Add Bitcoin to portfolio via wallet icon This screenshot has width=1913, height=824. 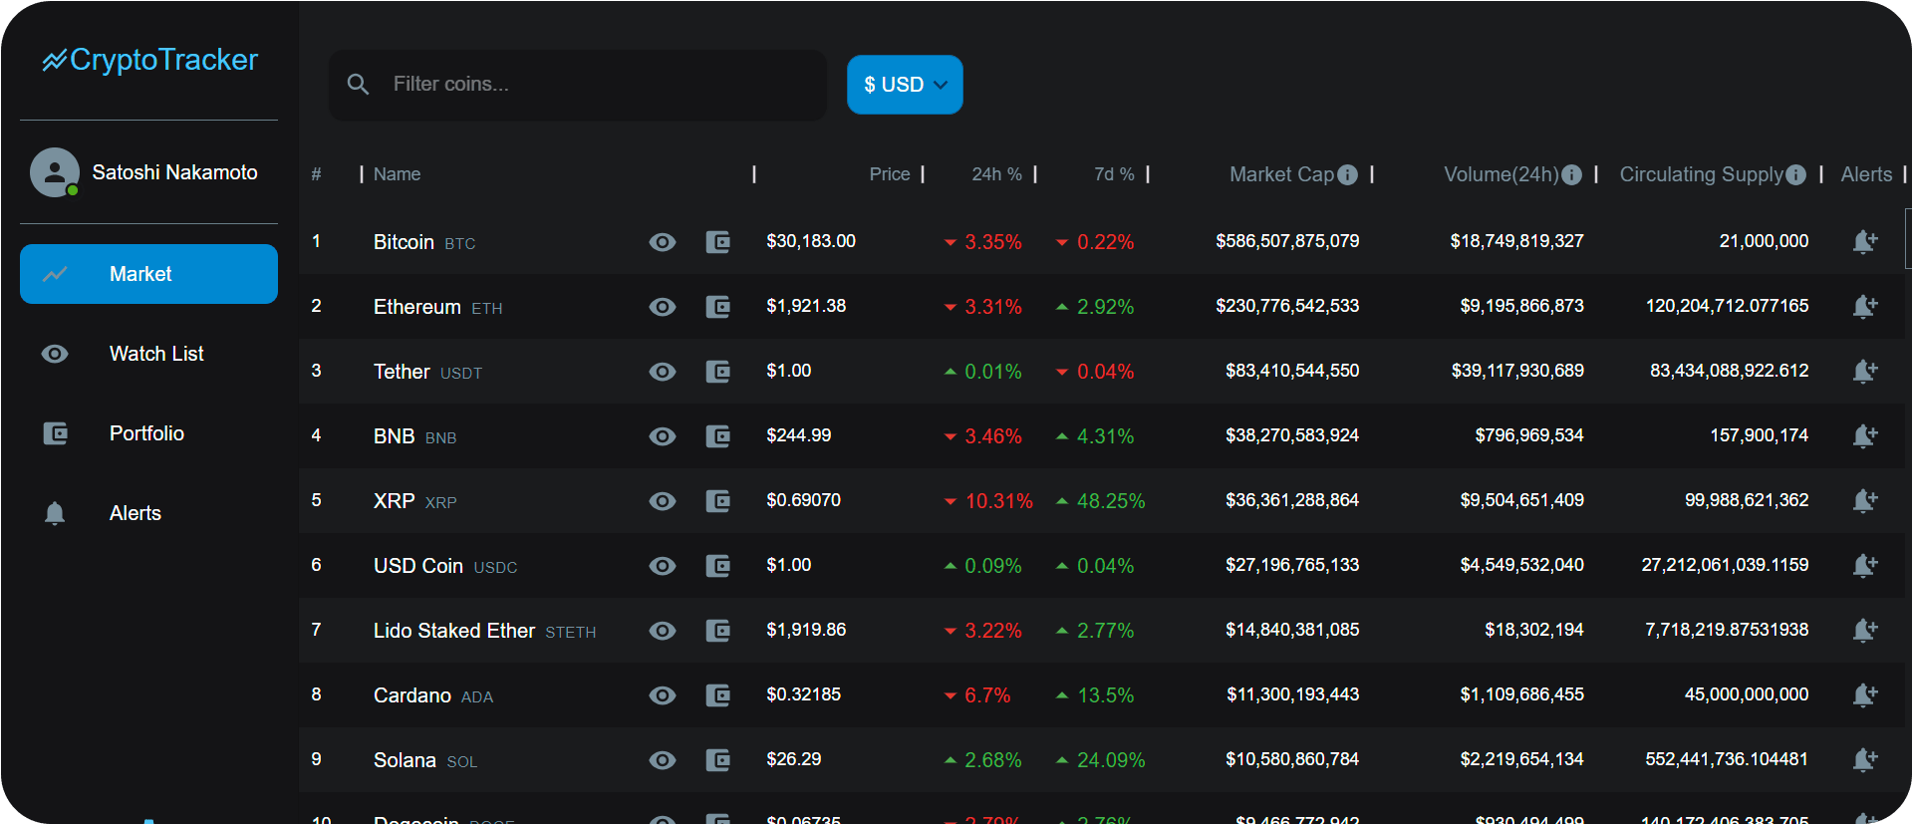coord(717,242)
